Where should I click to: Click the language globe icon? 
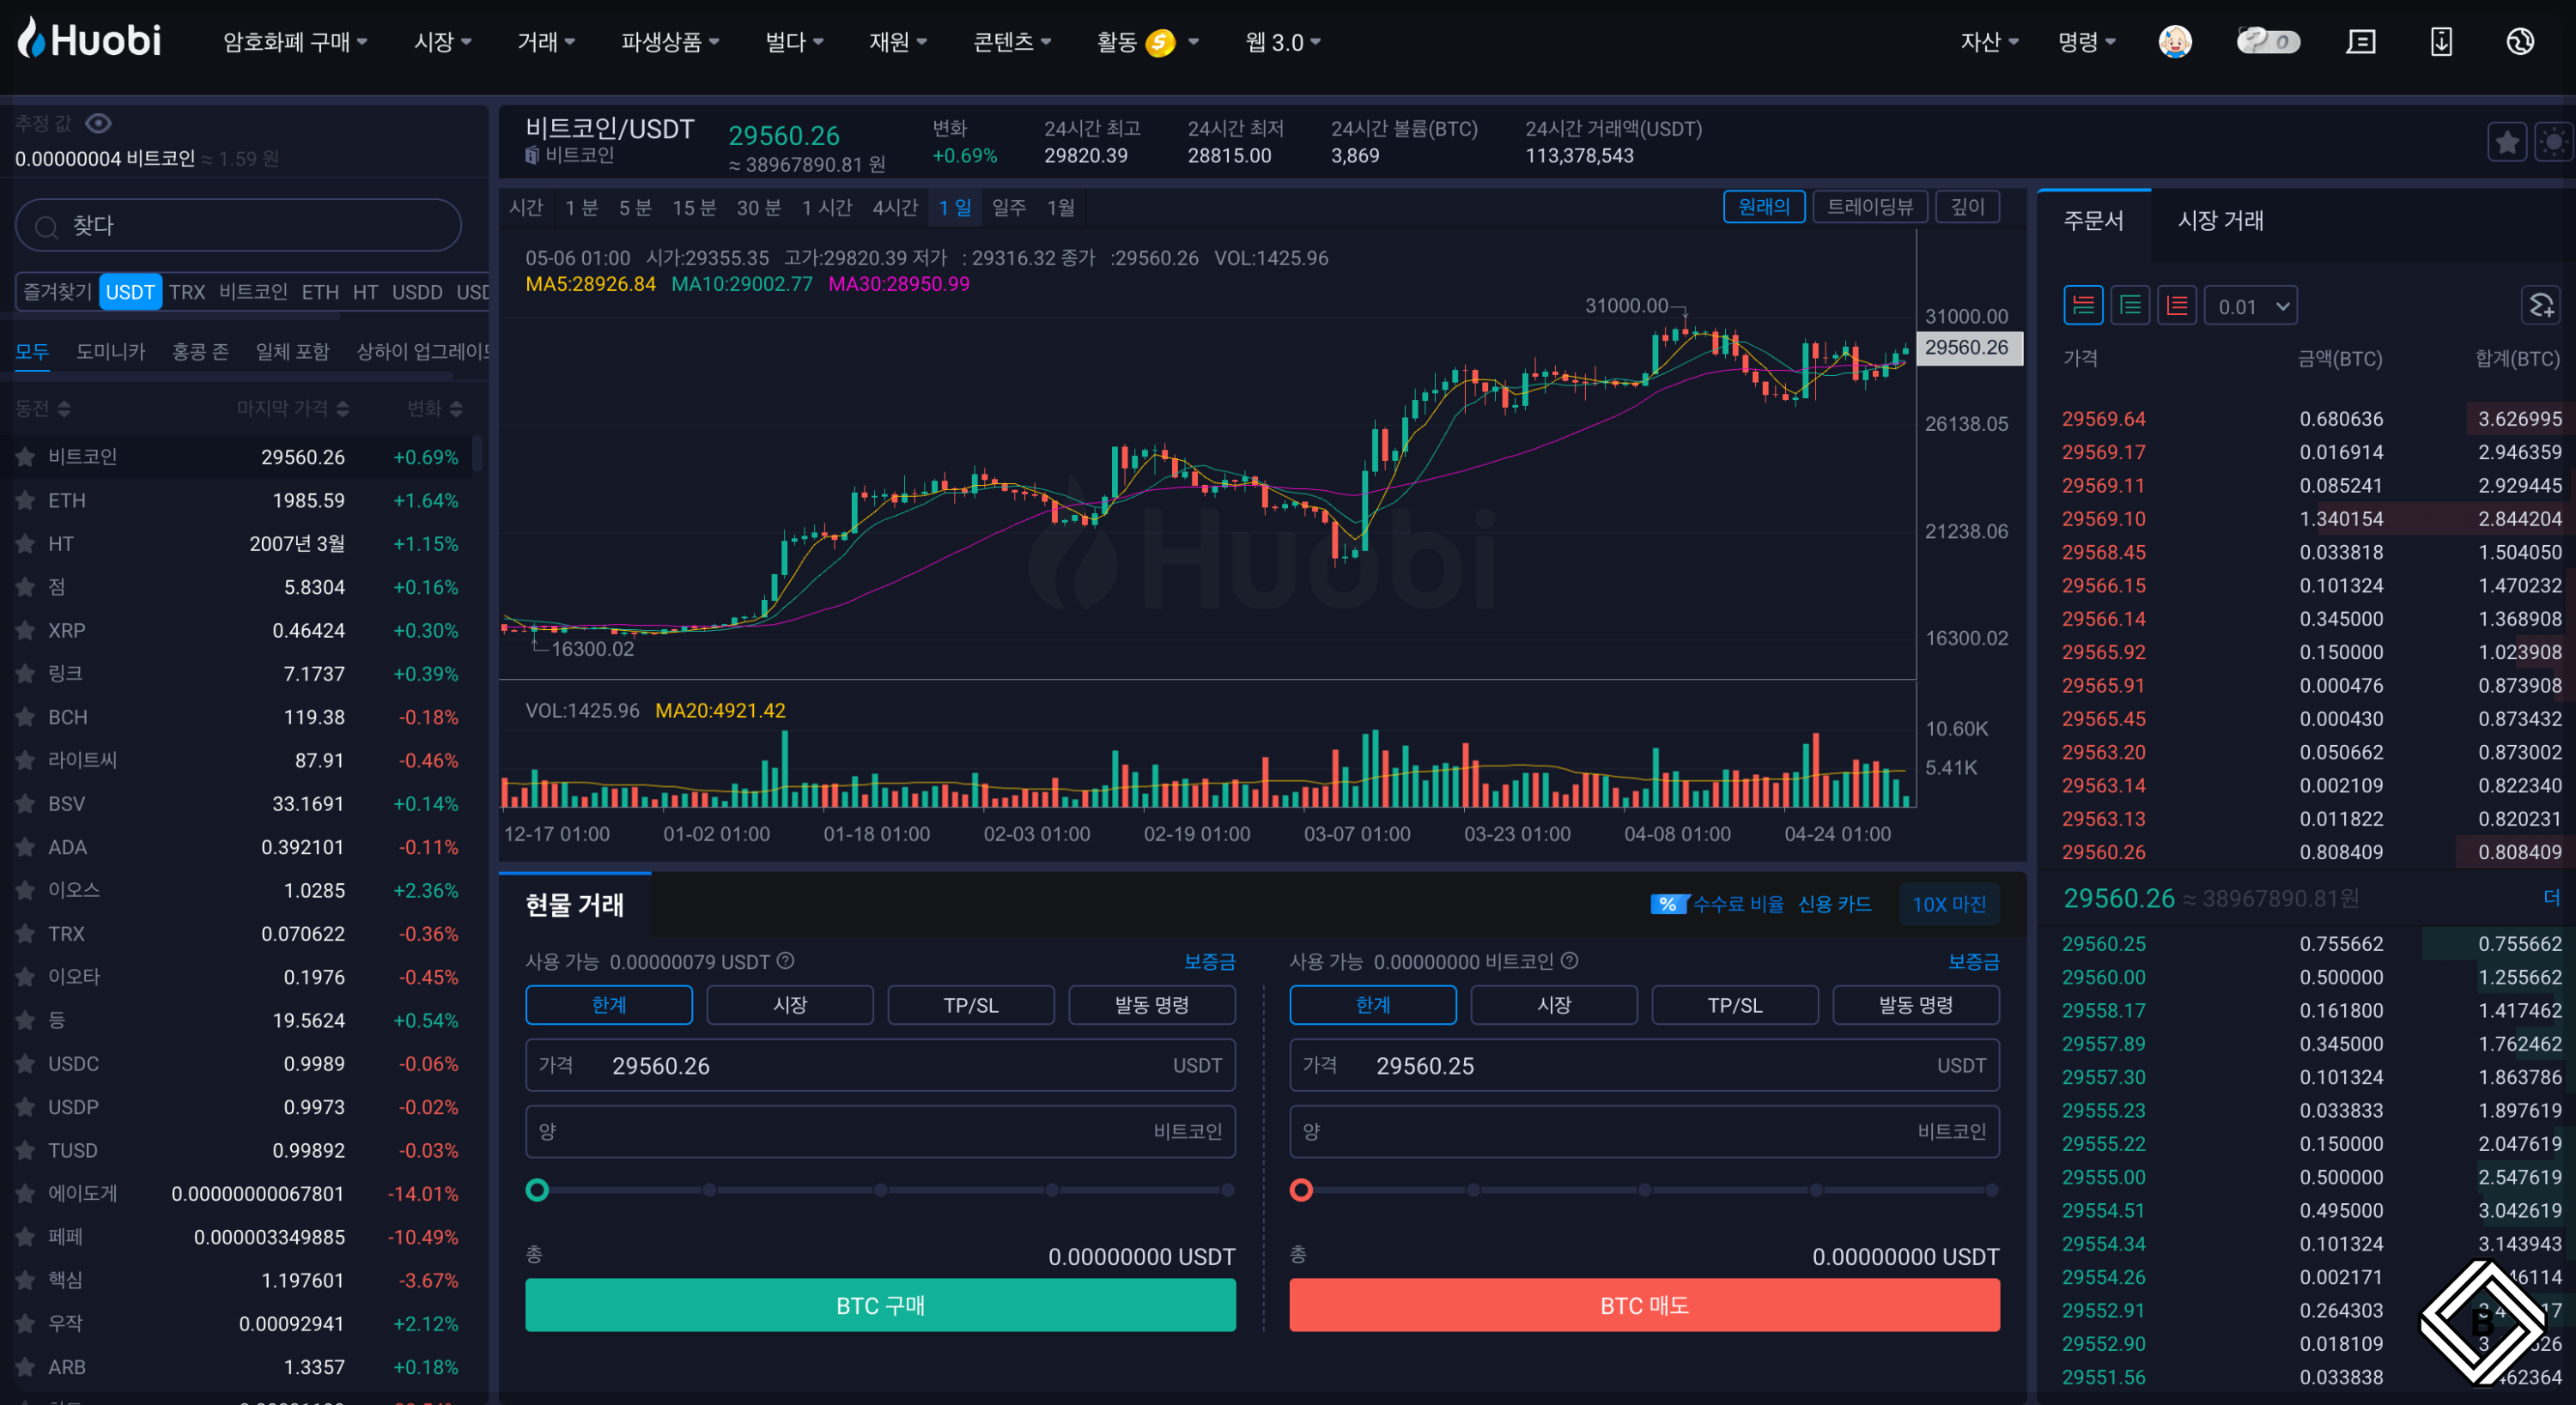click(x=2520, y=42)
